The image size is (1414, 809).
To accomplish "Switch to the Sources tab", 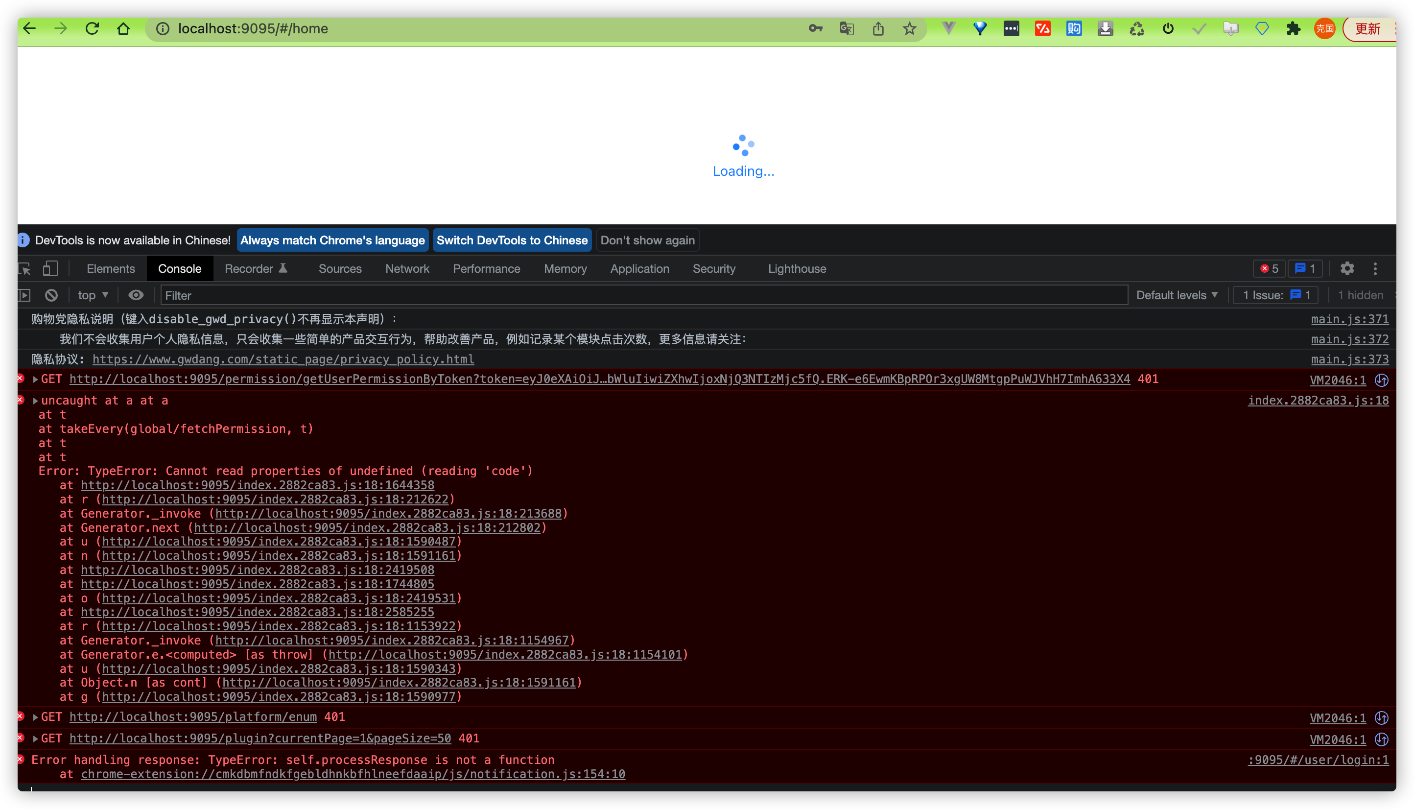I will (x=340, y=269).
